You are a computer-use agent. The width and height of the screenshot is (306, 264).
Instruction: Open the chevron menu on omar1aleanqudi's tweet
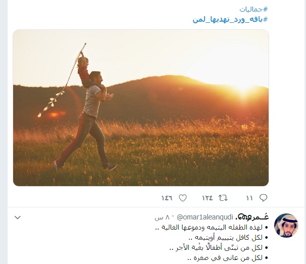[18, 217]
